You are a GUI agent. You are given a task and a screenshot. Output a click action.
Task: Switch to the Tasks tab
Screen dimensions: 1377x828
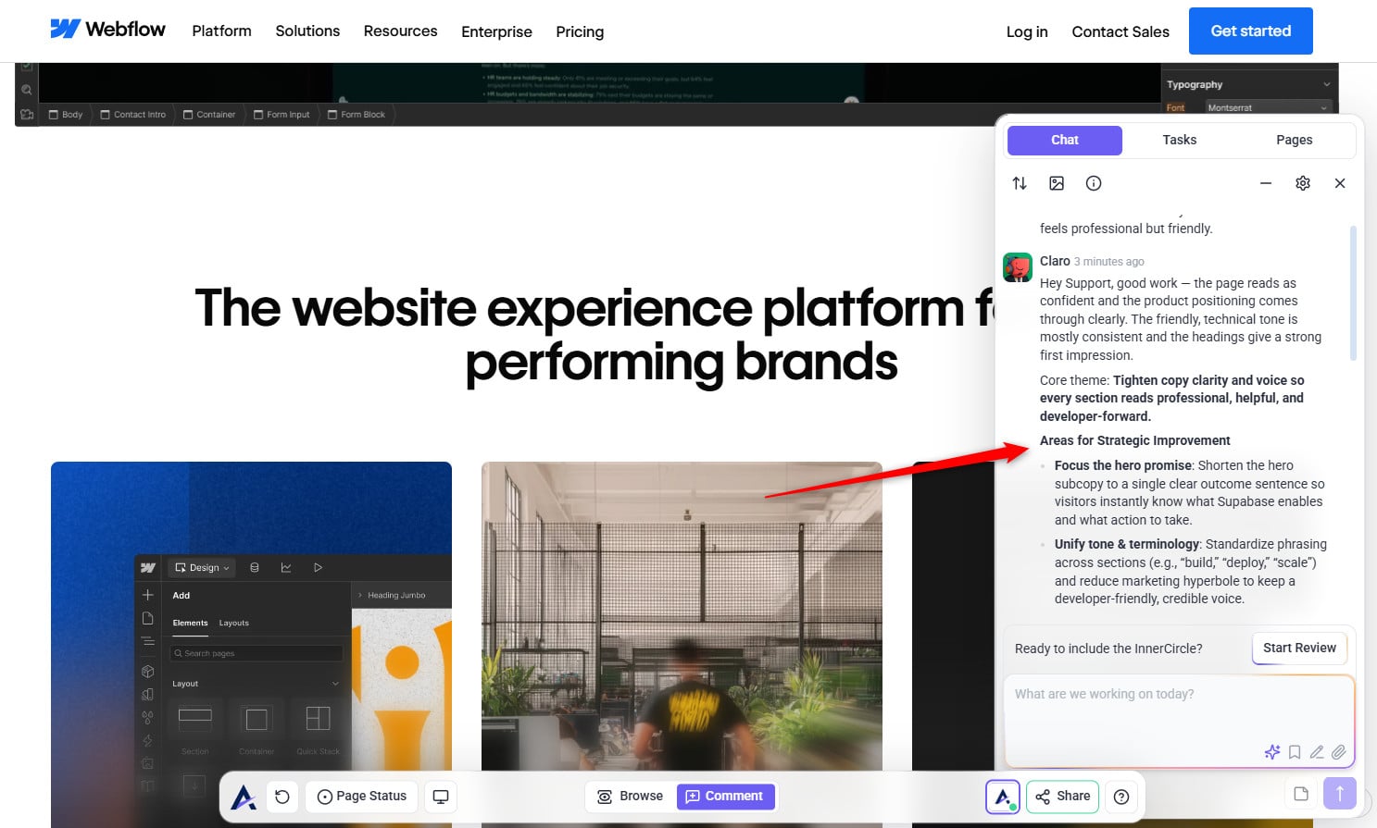coord(1179,140)
